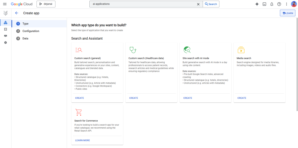
Task: Open the help question mark icon
Action: click(x=279, y=4)
